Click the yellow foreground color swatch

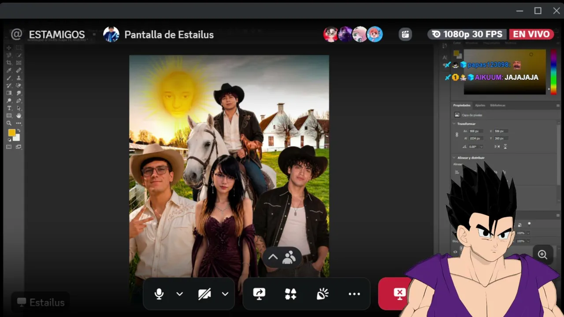(x=11, y=133)
